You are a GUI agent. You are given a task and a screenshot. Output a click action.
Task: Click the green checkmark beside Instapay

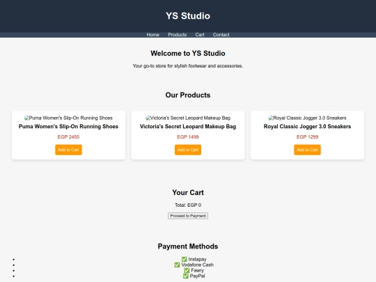tap(184, 259)
